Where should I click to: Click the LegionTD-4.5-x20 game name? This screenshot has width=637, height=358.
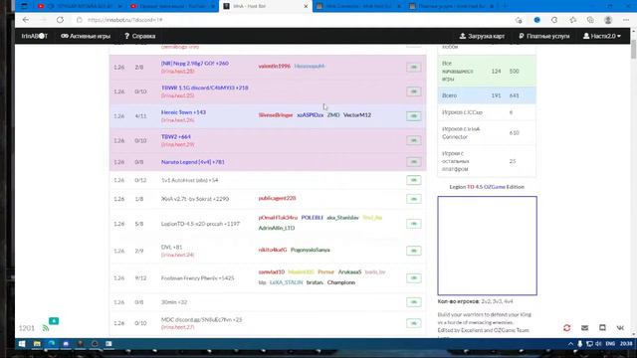(200, 224)
